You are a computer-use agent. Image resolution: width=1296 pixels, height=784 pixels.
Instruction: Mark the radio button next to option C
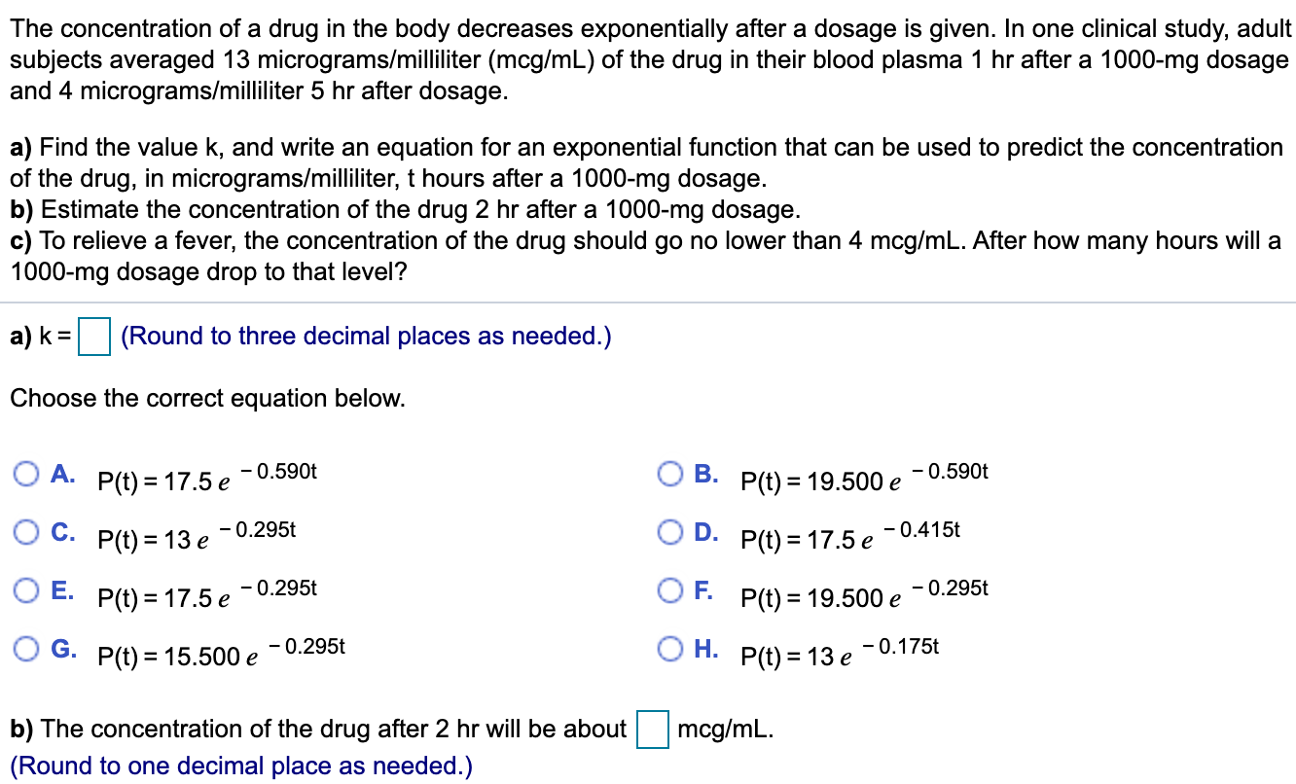tap(27, 531)
